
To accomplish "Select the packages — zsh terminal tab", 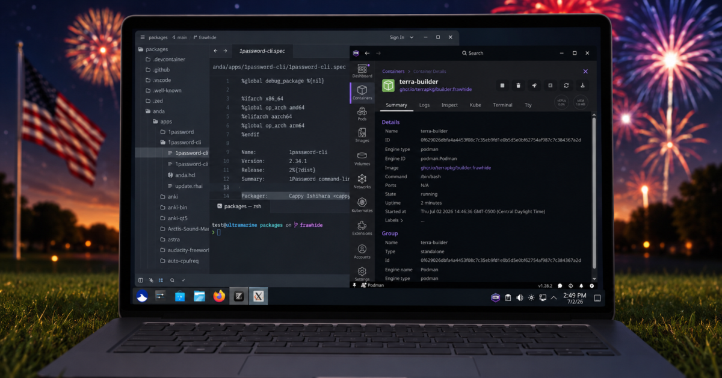I will pyautogui.click(x=239, y=206).
